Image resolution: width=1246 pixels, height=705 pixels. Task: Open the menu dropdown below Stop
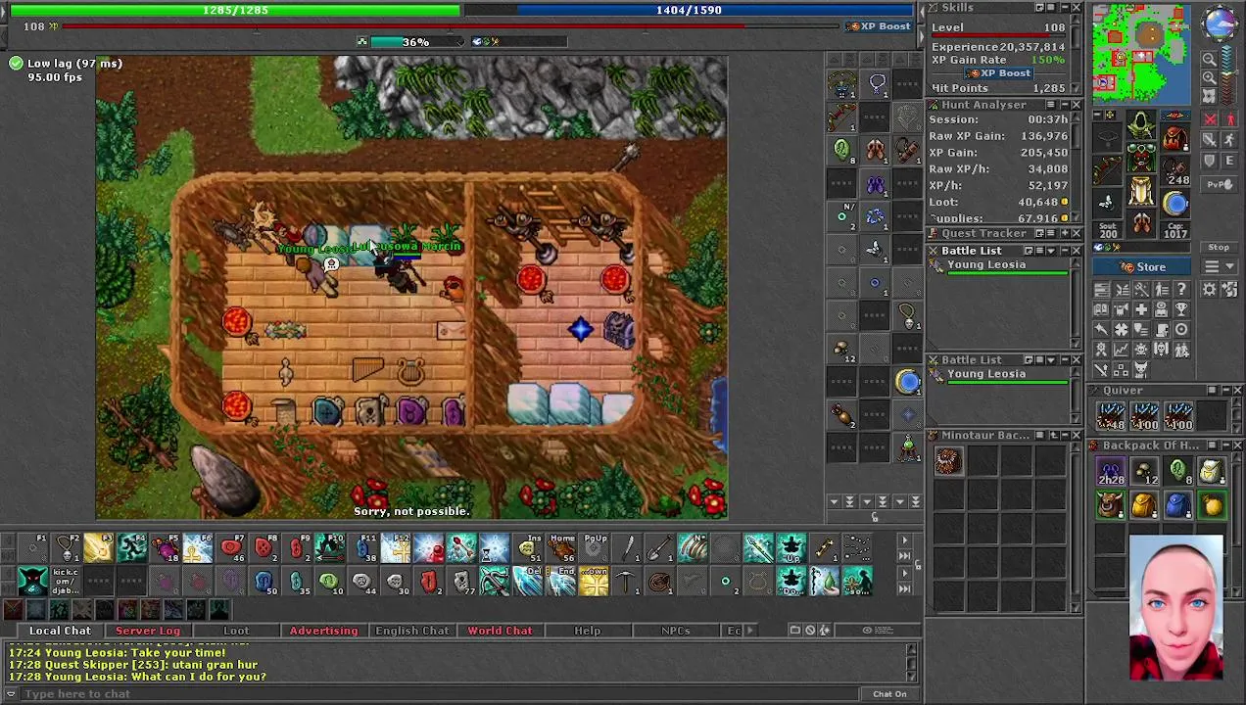(x=1219, y=266)
